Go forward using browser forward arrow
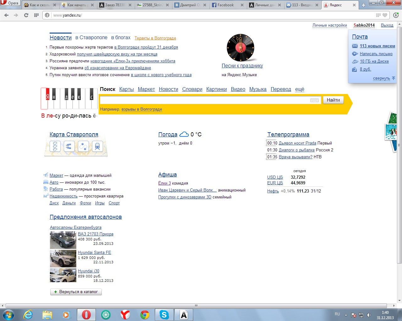The width and height of the screenshot is (402, 321). pyautogui.click(x=16, y=15)
